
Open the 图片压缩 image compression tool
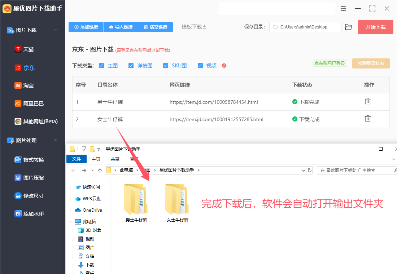[x=29, y=178]
